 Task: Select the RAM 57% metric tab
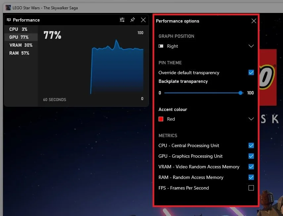[21, 53]
